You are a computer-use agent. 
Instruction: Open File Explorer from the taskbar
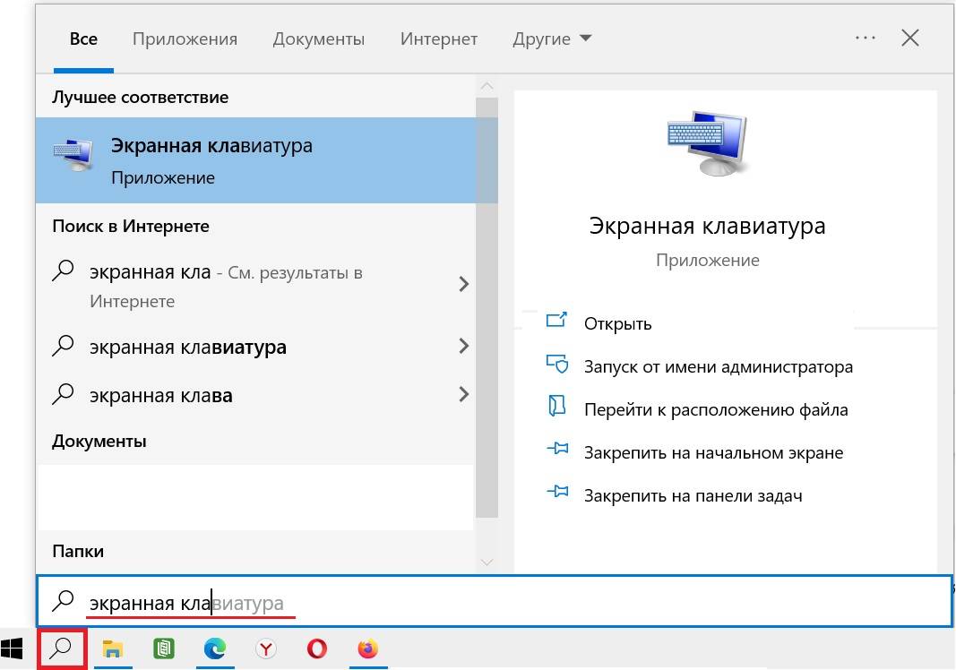[113, 649]
